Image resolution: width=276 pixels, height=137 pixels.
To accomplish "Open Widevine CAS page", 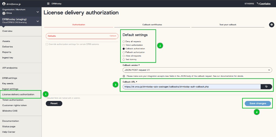I will click(10, 111).
